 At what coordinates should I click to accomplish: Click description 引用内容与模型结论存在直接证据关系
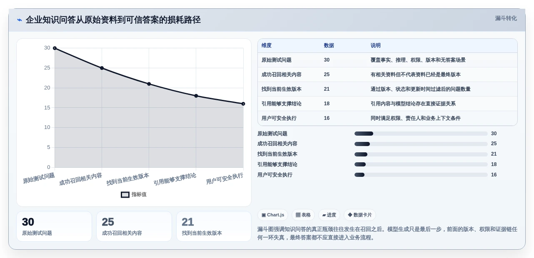pyautogui.click(x=413, y=104)
